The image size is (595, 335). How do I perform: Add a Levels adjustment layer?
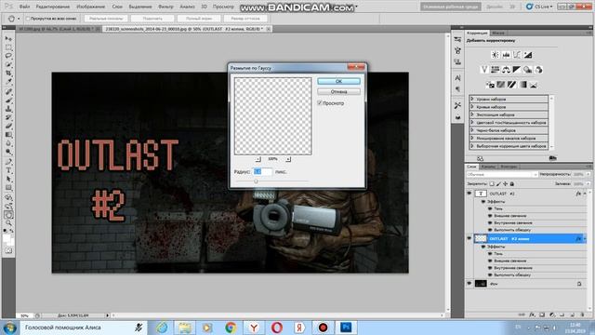tap(506, 55)
